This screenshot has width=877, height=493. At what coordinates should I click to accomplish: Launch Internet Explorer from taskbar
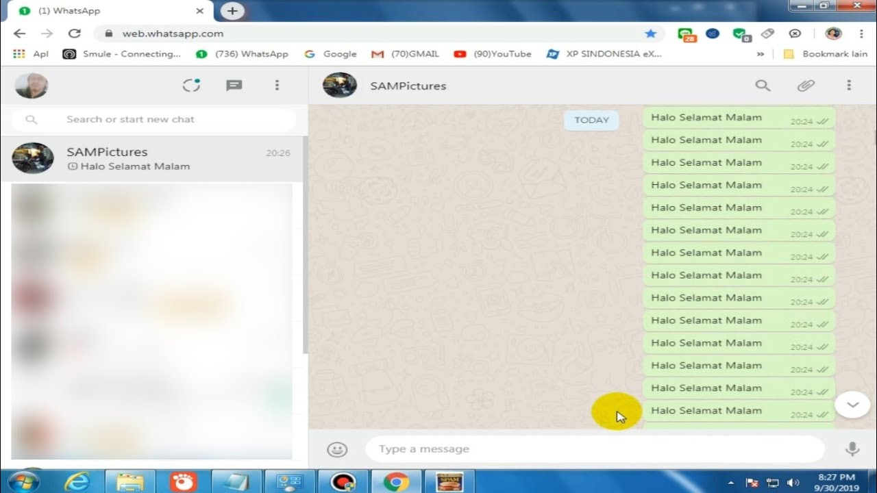77,482
